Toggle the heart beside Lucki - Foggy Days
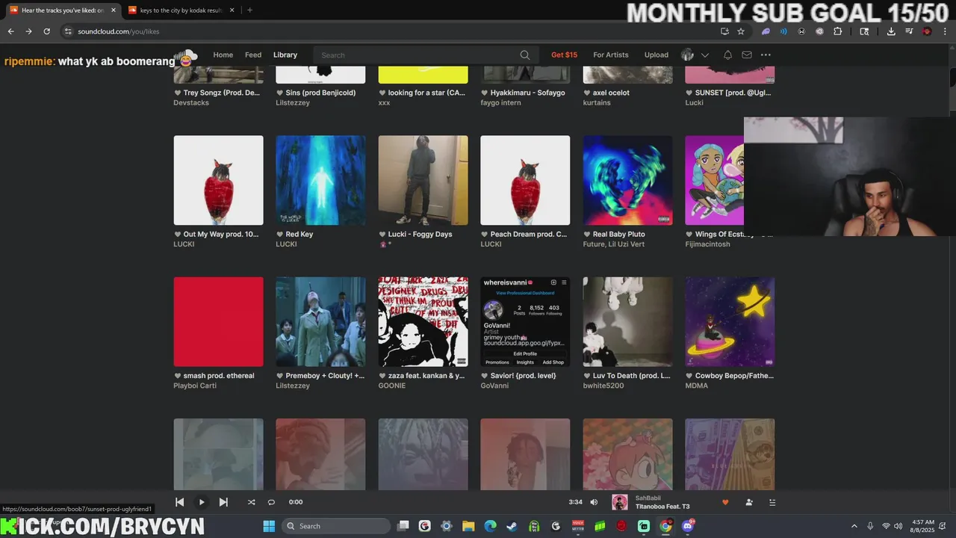This screenshot has width=956, height=538. tap(382, 235)
